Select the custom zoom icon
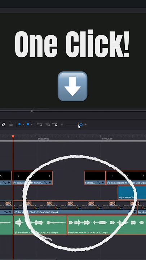Image resolution: width=146 pixels, height=260 pixels. [x=55, y=124]
